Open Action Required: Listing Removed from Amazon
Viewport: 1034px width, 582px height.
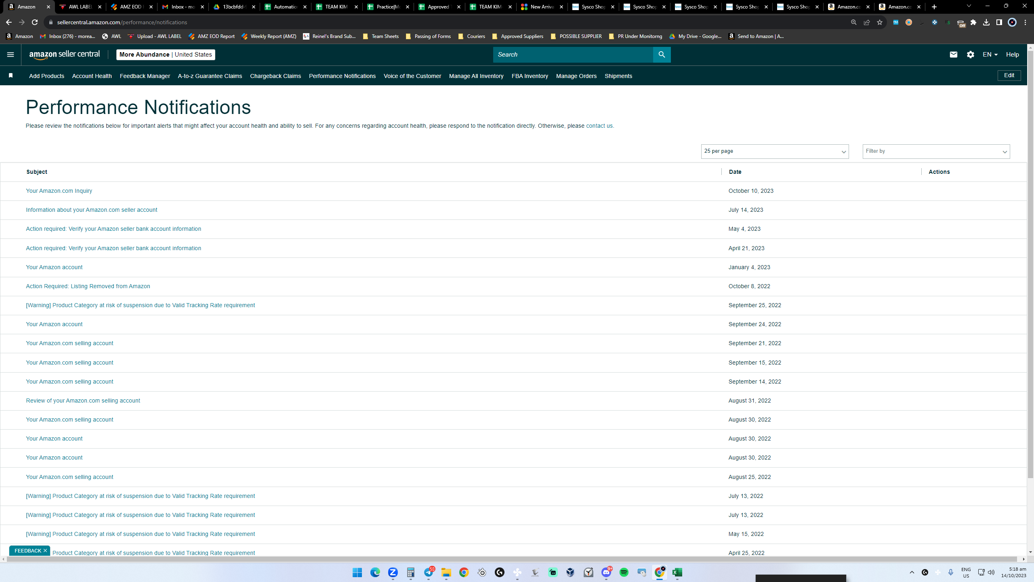pyautogui.click(x=88, y=286)
